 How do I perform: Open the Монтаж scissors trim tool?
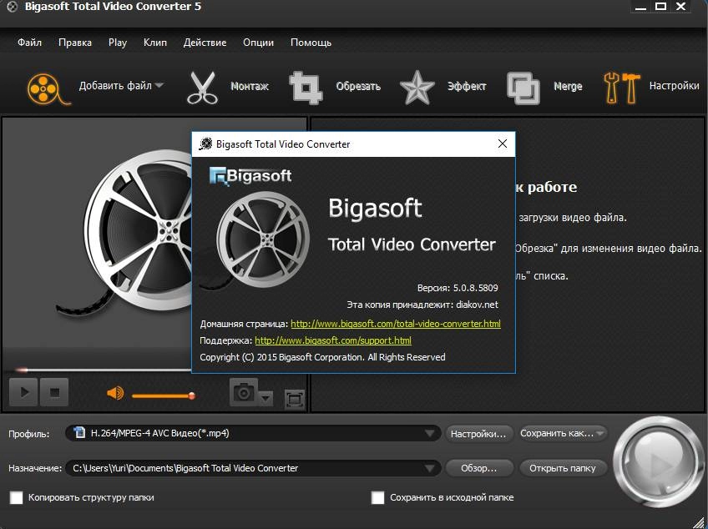[x=202, y=88]
